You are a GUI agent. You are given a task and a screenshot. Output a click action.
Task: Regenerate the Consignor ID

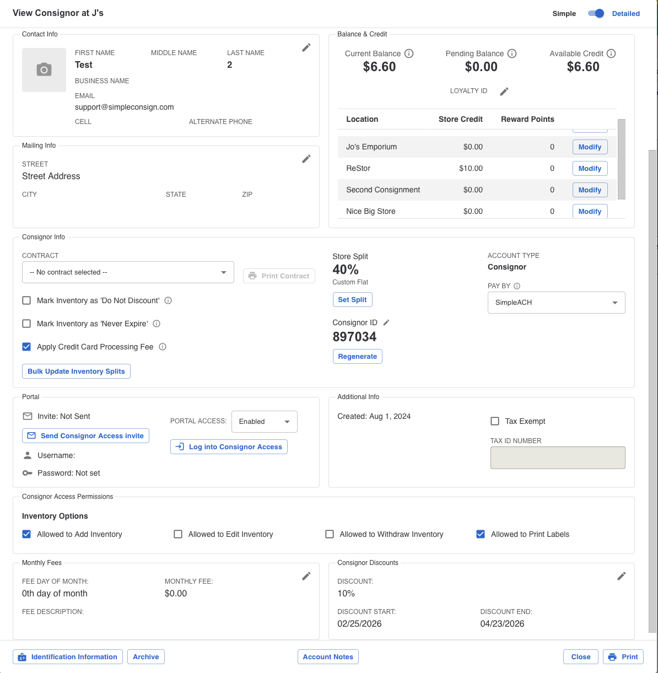click(358, 356)
